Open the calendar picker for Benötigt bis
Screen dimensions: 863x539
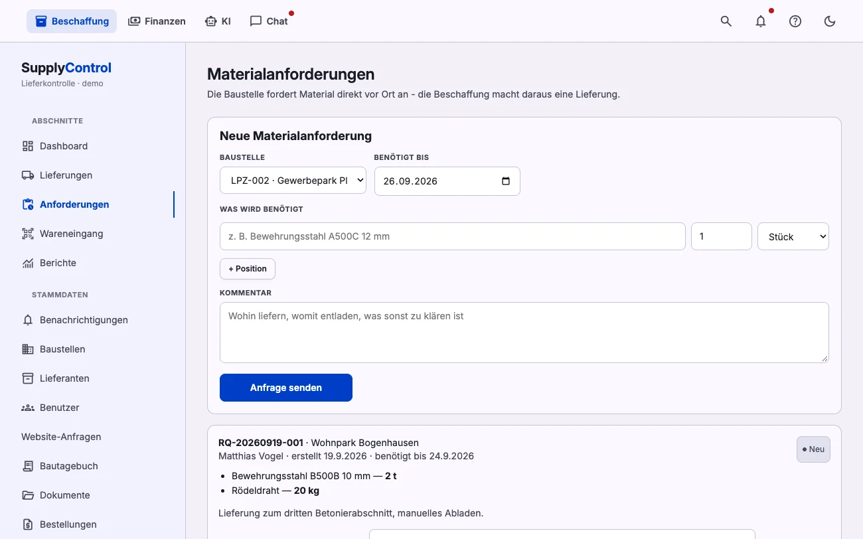[x=506, y=181]
